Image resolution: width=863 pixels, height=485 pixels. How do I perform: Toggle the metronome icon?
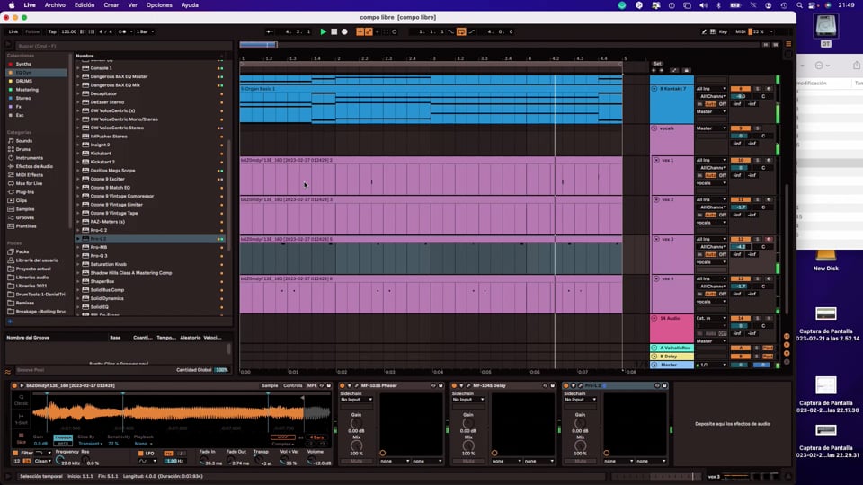pyautogui.click(x=123, y=32)
